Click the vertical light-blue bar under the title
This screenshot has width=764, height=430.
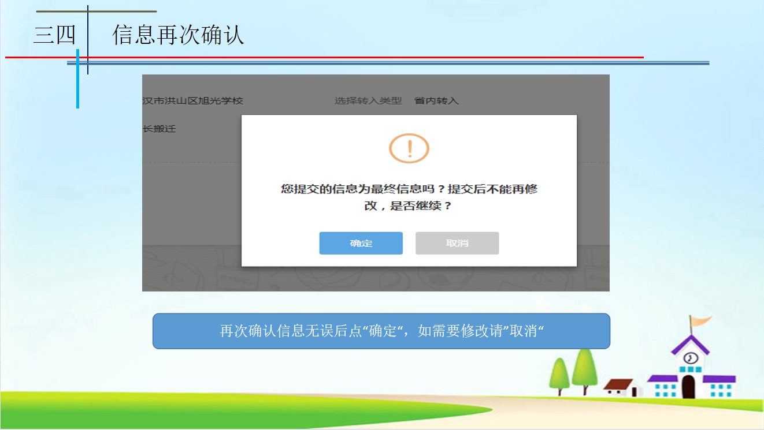point(77,81)
